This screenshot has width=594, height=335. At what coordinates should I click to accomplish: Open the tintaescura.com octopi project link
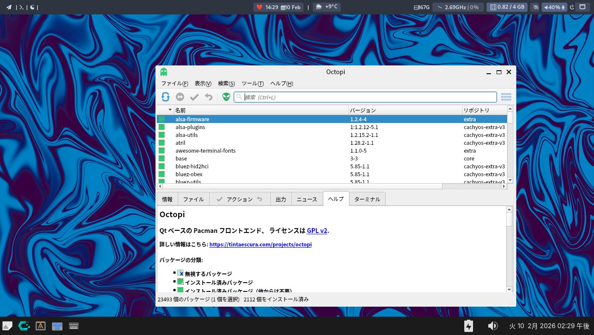[260, 245]
